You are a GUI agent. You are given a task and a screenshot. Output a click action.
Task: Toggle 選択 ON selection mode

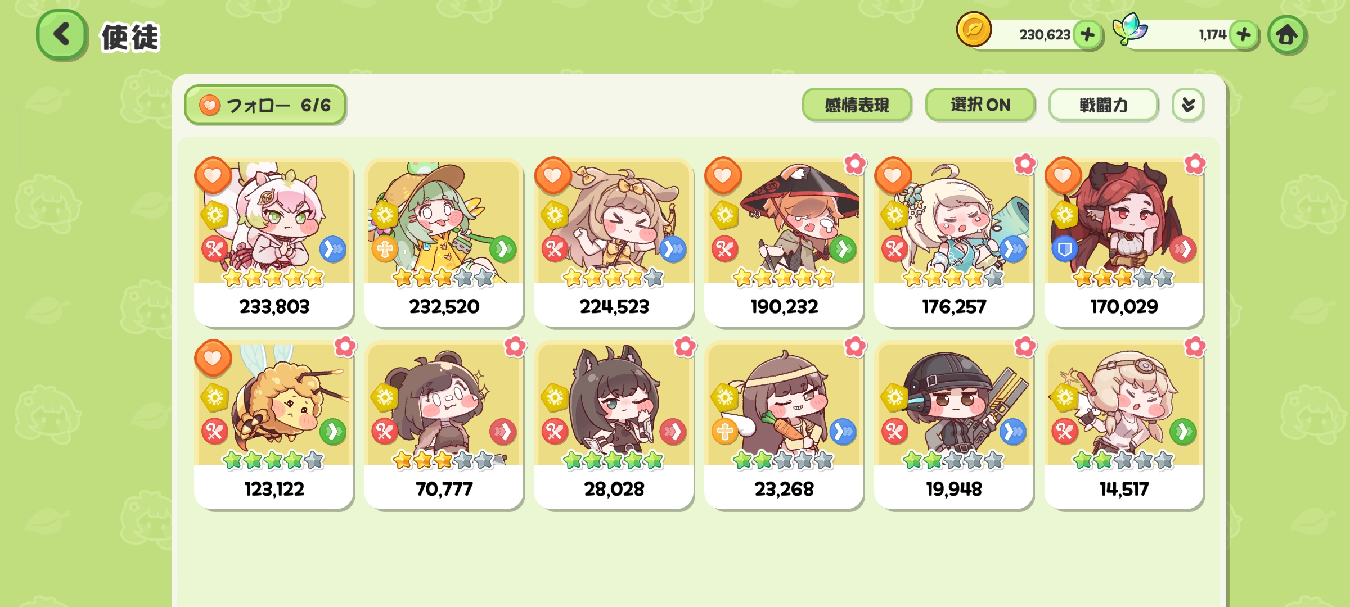[x=980, y=105]
